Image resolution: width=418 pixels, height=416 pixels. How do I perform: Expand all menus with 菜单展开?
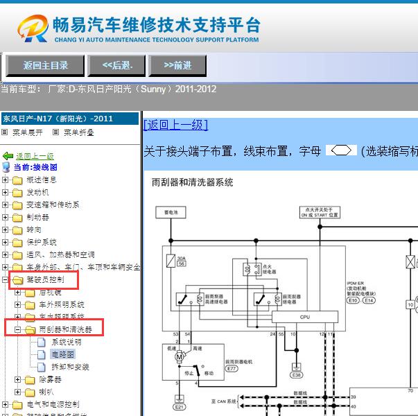28,132
